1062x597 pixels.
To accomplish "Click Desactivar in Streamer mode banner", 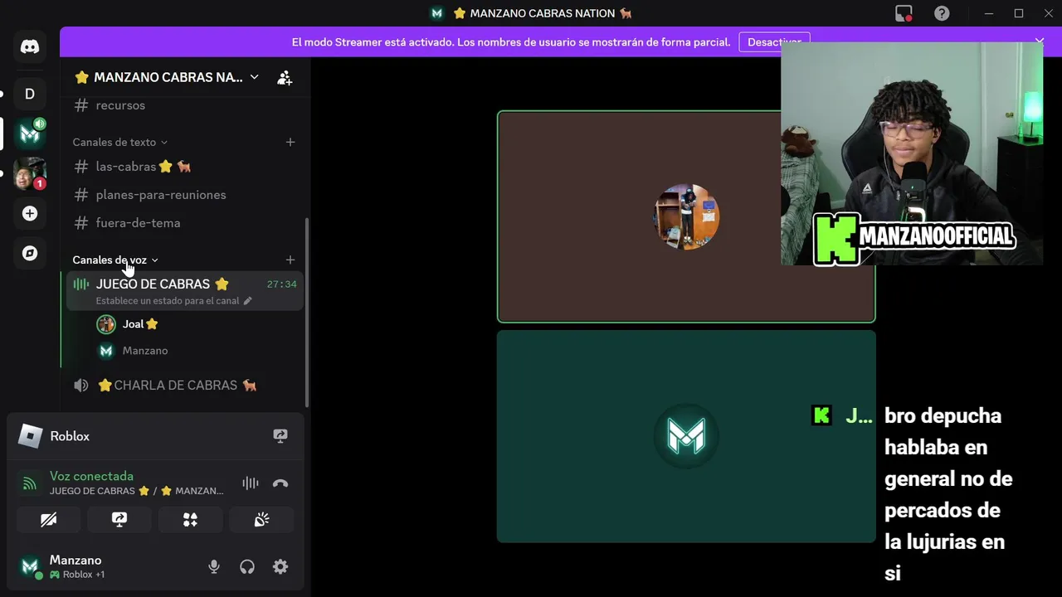I will click(x=774, y=41).
